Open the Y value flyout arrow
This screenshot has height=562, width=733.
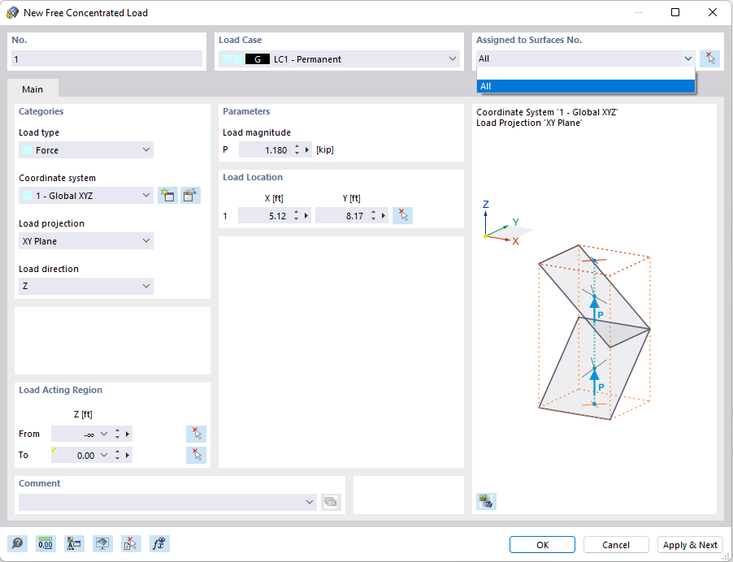tap(384, 216)
